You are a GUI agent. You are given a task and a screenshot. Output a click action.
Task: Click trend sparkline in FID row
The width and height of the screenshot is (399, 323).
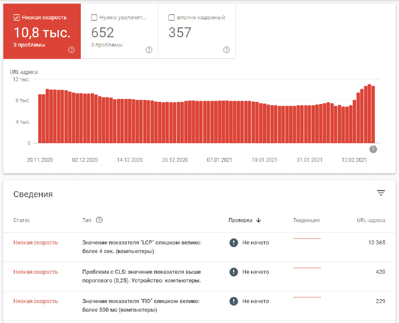307,297
